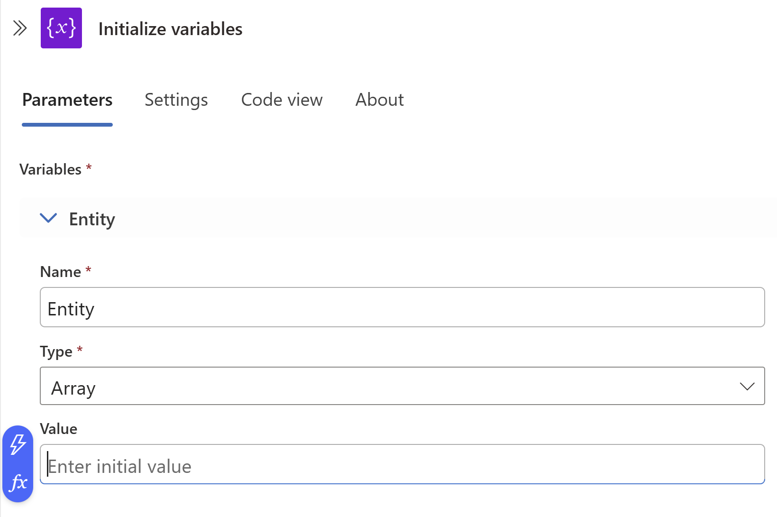Click the Initialize variables title text
777x517 pixels.
point(170,28)
